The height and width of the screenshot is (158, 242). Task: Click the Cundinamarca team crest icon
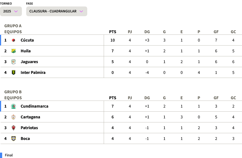click(14, 106)
